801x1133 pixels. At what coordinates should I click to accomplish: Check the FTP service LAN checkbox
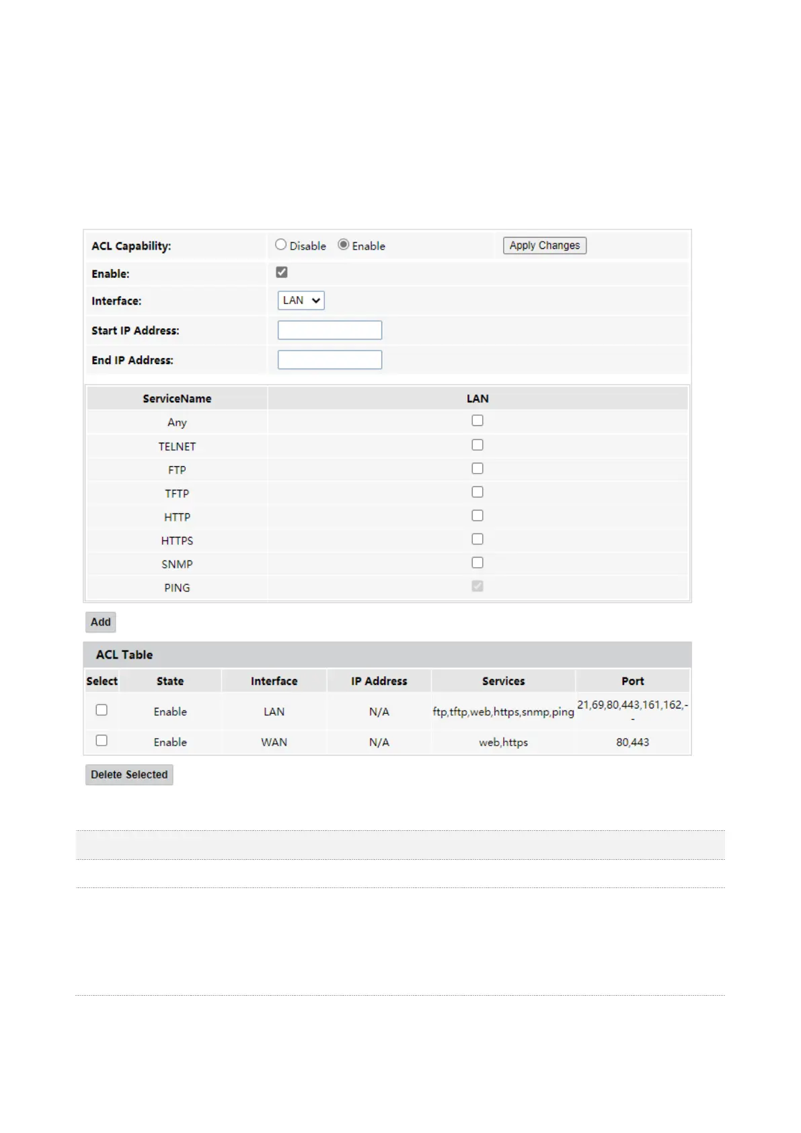tap(478, 468)
